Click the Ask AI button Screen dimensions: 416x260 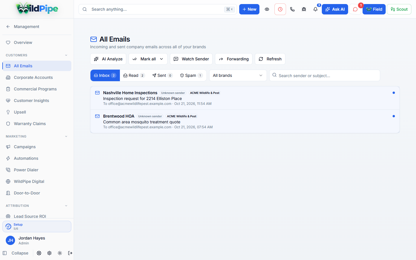335,9
